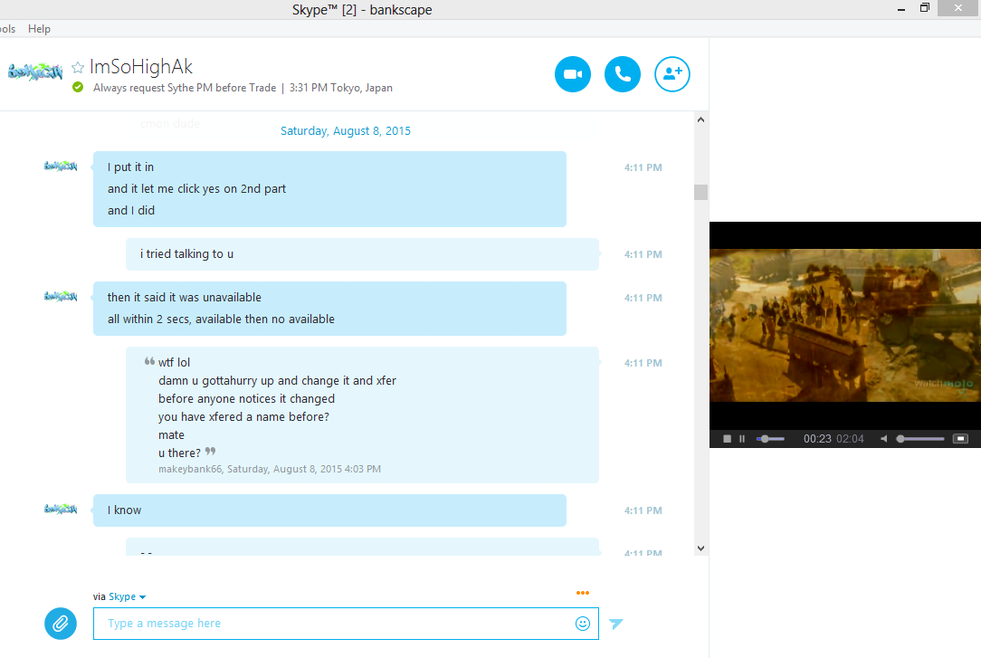Screen dimensions: 981x658
Task: Click the online status icon in header
Action: pos(78,88)
